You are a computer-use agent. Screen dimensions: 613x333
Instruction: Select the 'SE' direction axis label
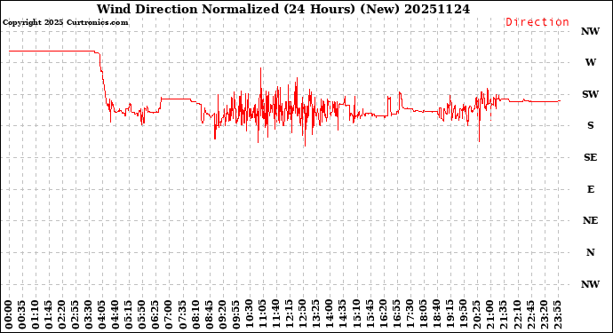coord(590,157)
